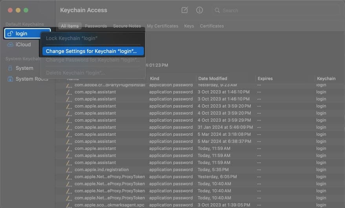Click the System keychain lock icon
Image resolution: width=345 pixels, height=208 pixels.
pos(10,68)
